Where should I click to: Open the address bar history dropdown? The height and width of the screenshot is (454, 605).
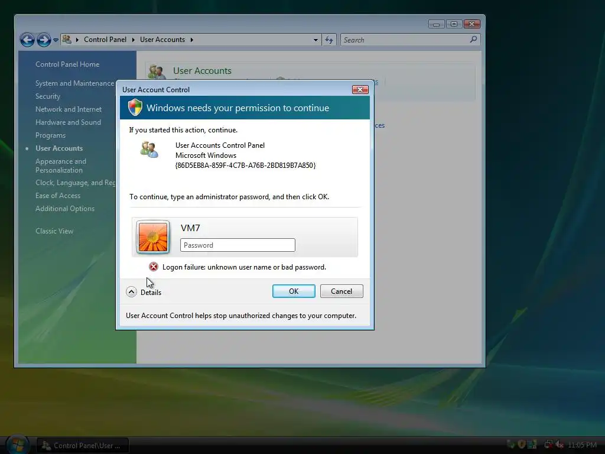point(315,40)
